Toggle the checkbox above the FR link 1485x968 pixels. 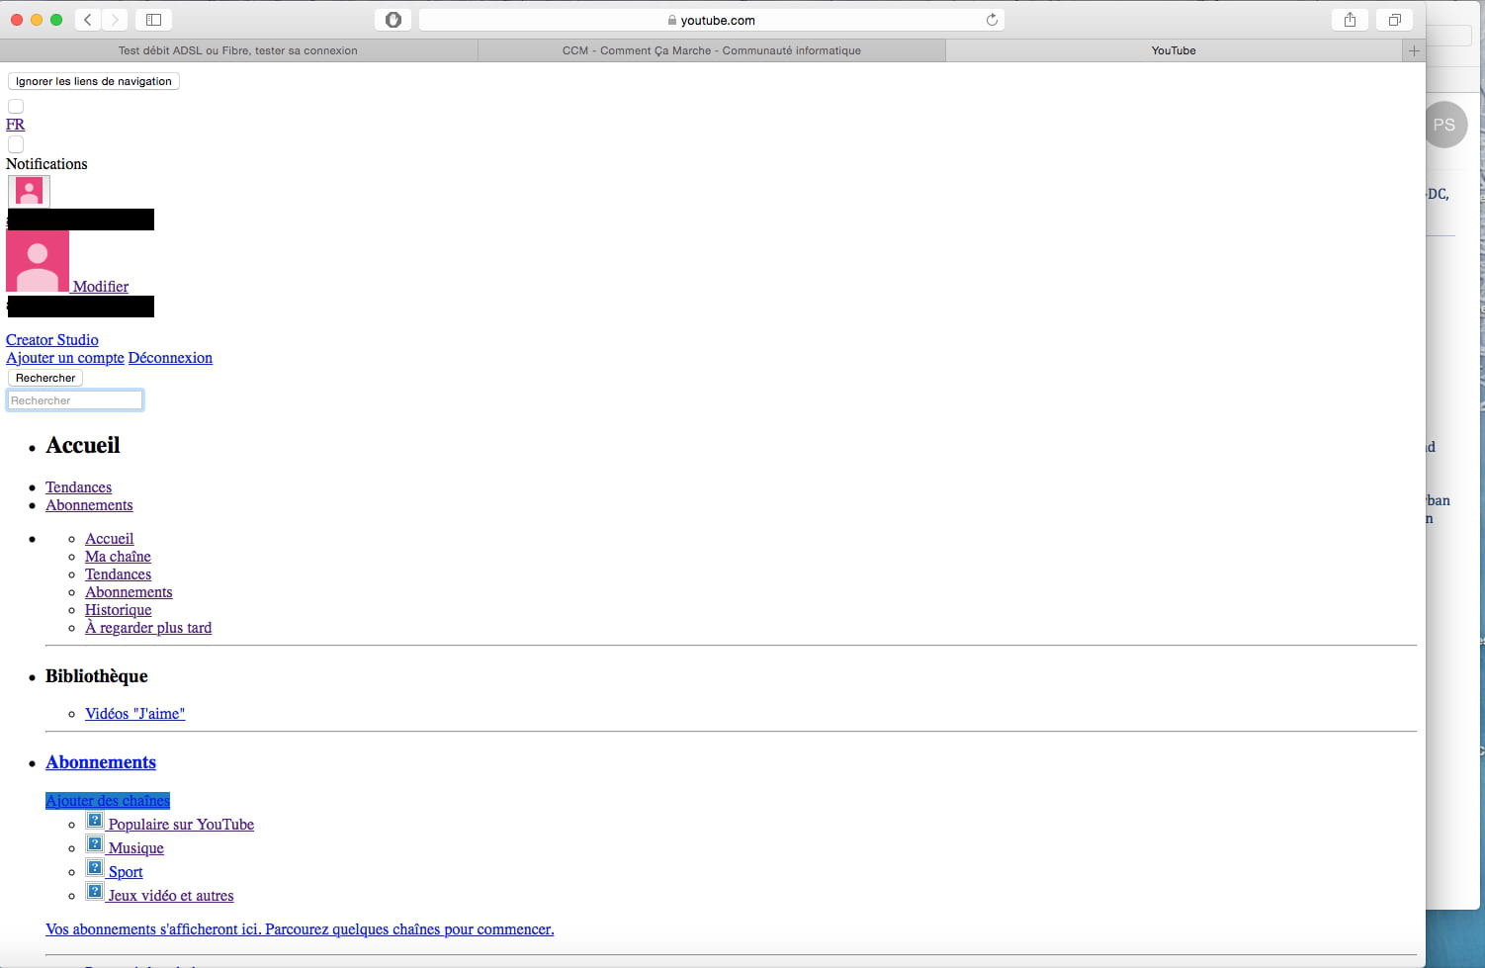(x=16, y=106)
